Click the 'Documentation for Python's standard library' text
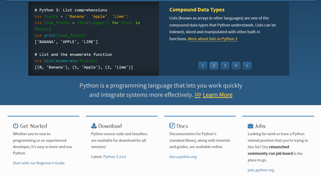 click(200, 140)
